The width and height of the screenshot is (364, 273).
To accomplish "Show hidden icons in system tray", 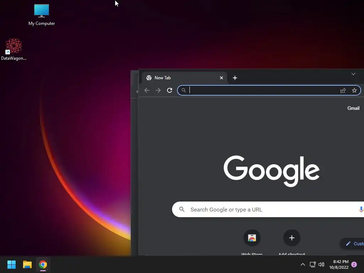I will (303, 264).
